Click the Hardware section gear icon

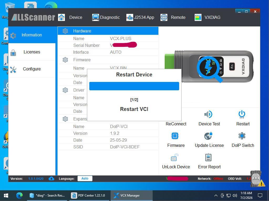(x=65, y=31)
